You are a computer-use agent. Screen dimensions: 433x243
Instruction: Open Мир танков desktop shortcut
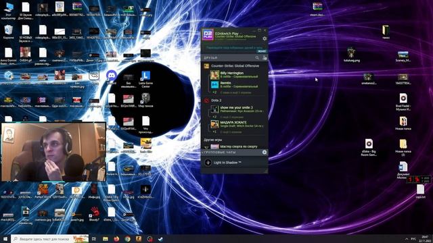145,100
